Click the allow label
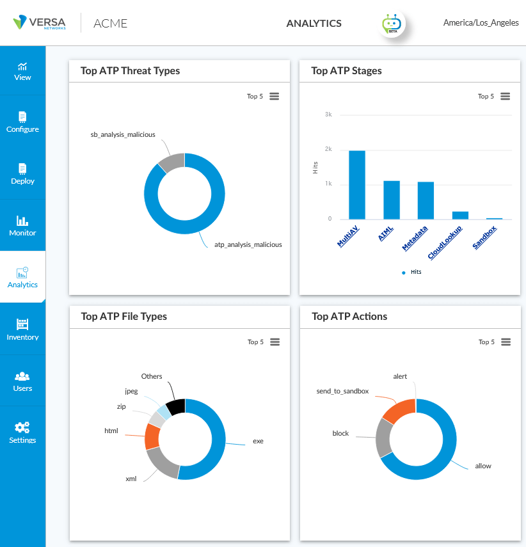Image resolution: width=526 pixels, height=547 pixels. coord(483,466)
